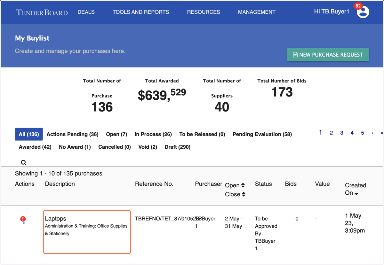Click the created date 1 May 23, 3:09pm

click(355, 223)
